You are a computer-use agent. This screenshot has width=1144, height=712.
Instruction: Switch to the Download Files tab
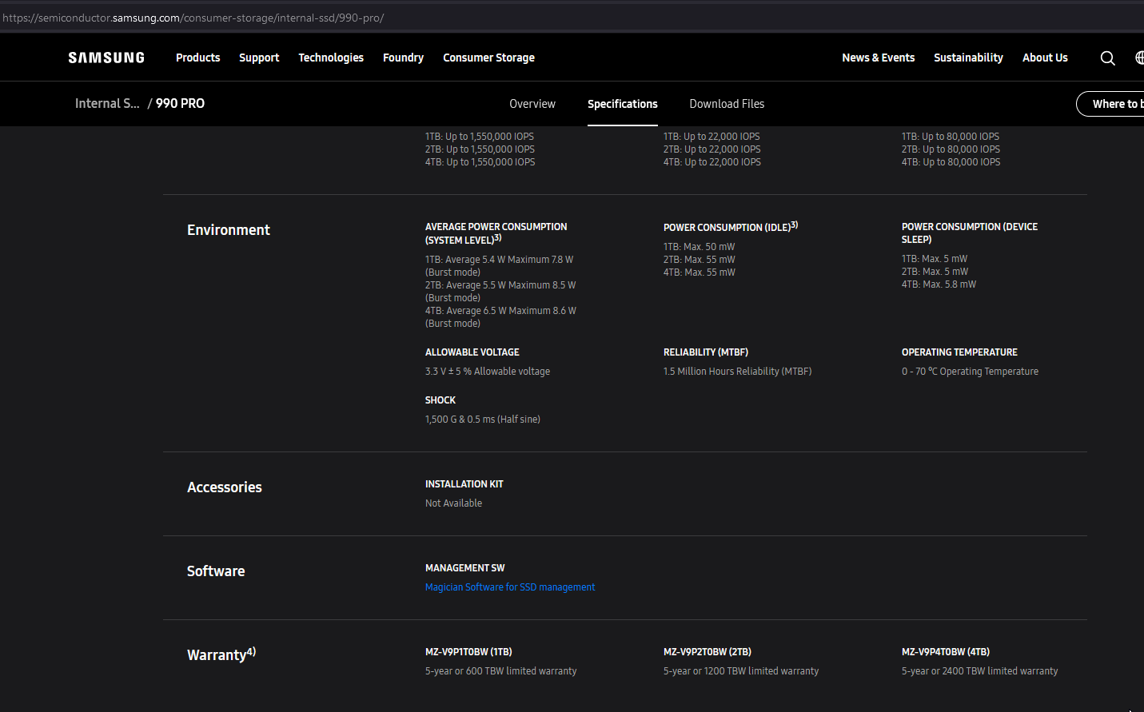tap(727, 104)
